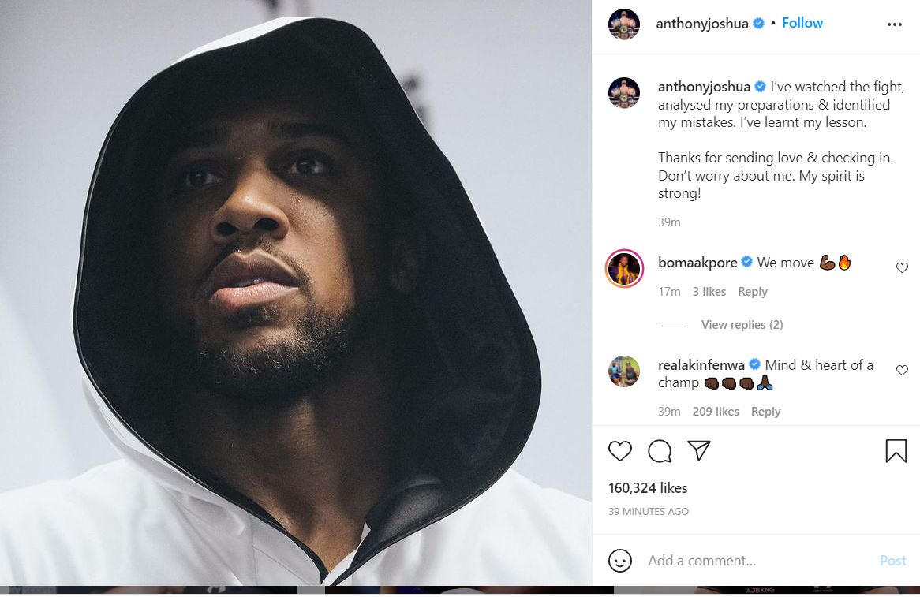Save post with bookmark icon
The image size is (920, 597).
point(896,451)
